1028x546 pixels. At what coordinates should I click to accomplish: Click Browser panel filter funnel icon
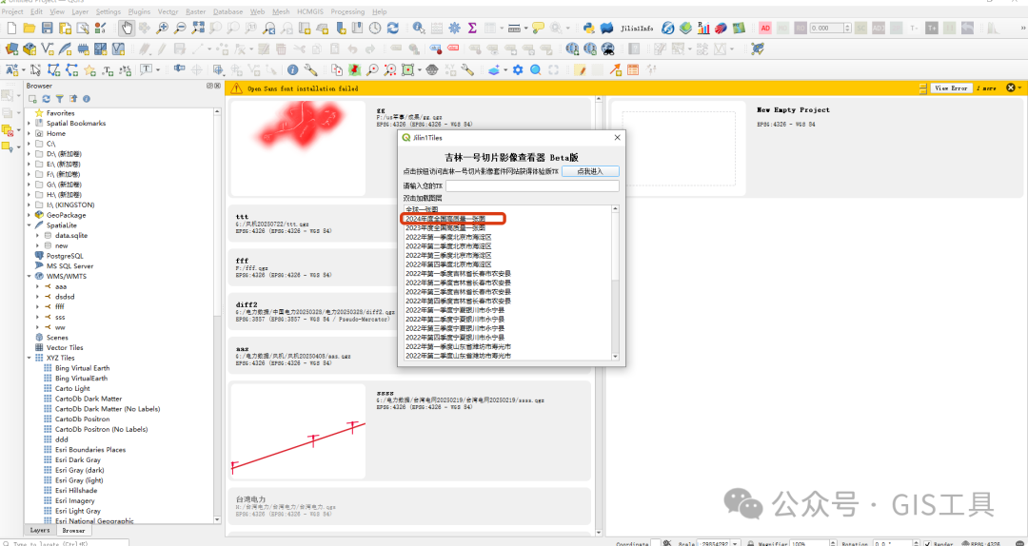tap(59, 99)
